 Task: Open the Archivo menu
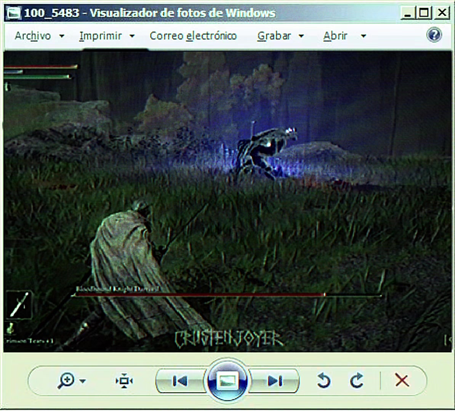coord(33,36)
